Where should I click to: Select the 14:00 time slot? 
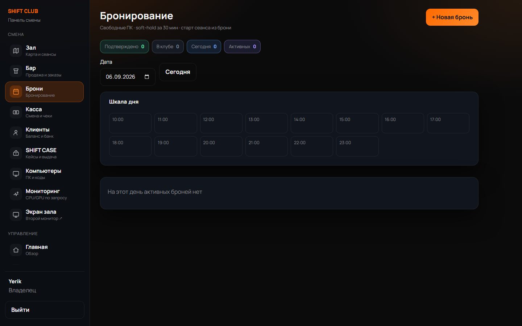point(312,123)
